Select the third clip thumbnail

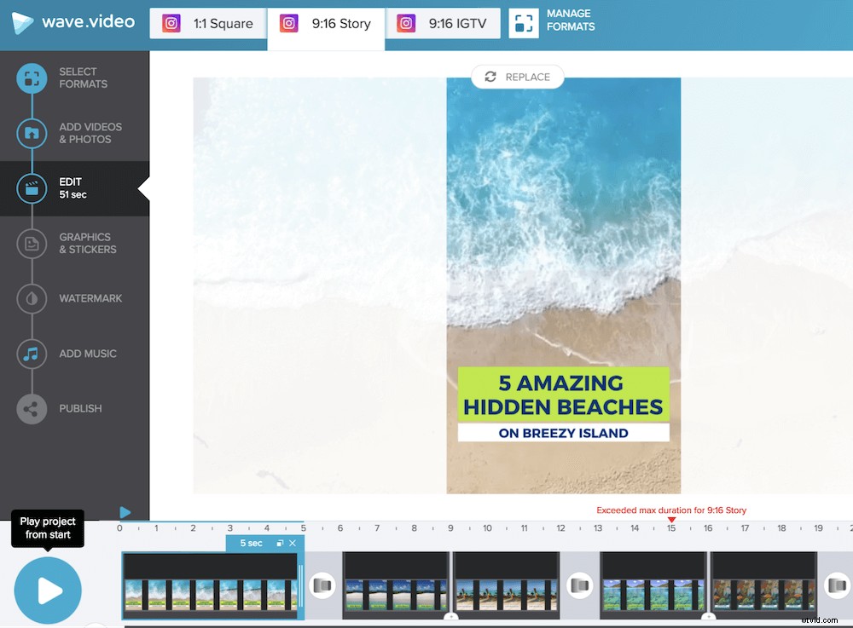[x=506, y=585]
